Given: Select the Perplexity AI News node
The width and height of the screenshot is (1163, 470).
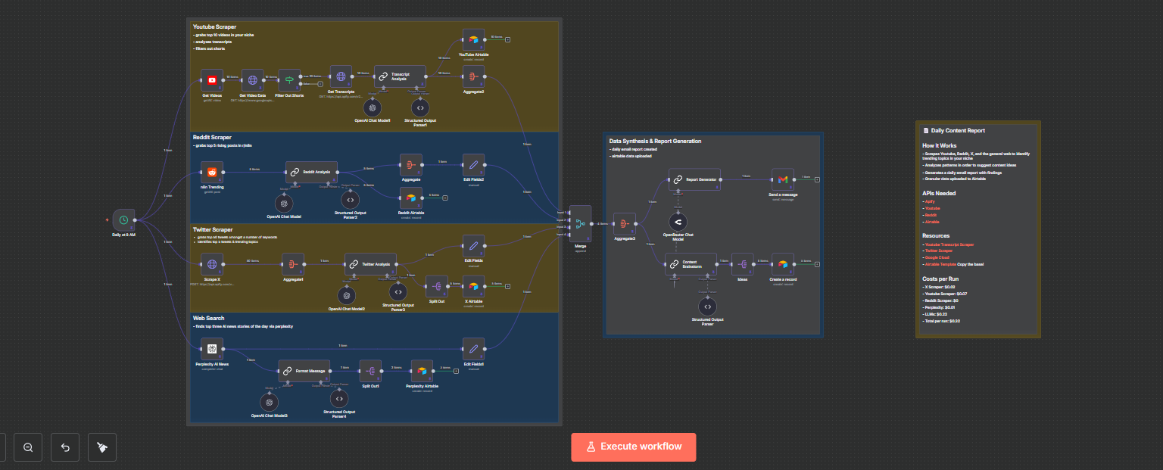Looking at the screenshot, I should [x=212, y=349].
